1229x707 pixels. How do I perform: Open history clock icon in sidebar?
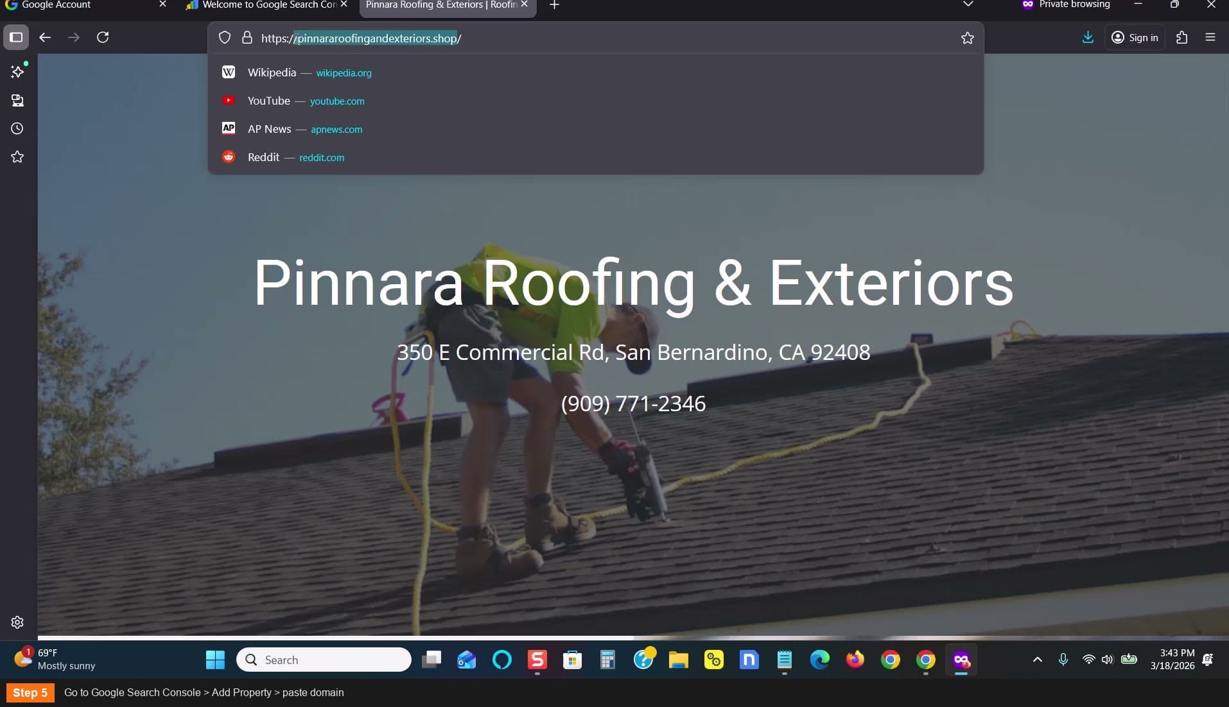(x=17, y=128)
